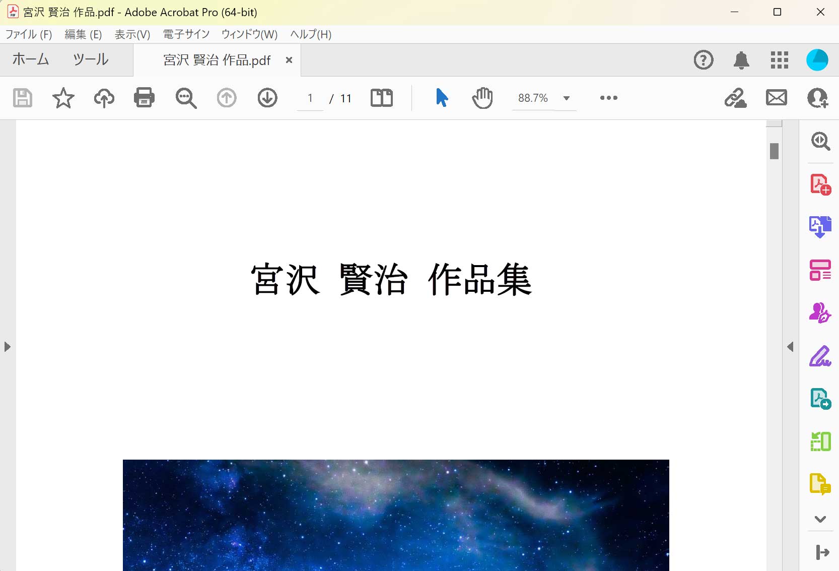Image resolution: width=839 pixels, height=571 pixels.
Task: Click the total page count 11
Action: tap(345, 98)
